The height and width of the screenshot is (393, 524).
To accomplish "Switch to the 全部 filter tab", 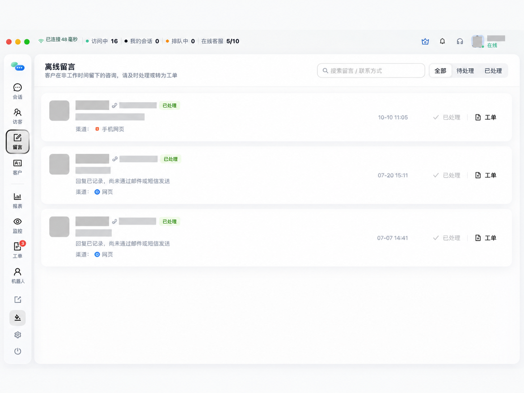I will 440,71.
